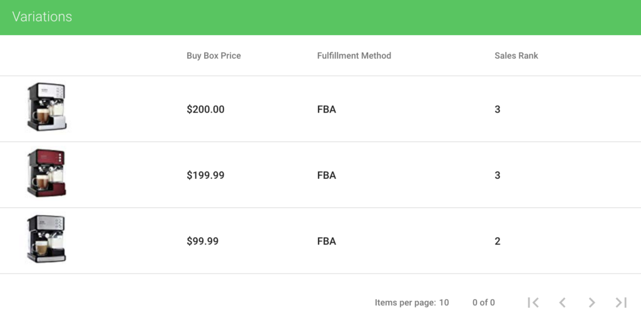Go to the previous page
Screen dimensions: 641x326
[562, 303]
